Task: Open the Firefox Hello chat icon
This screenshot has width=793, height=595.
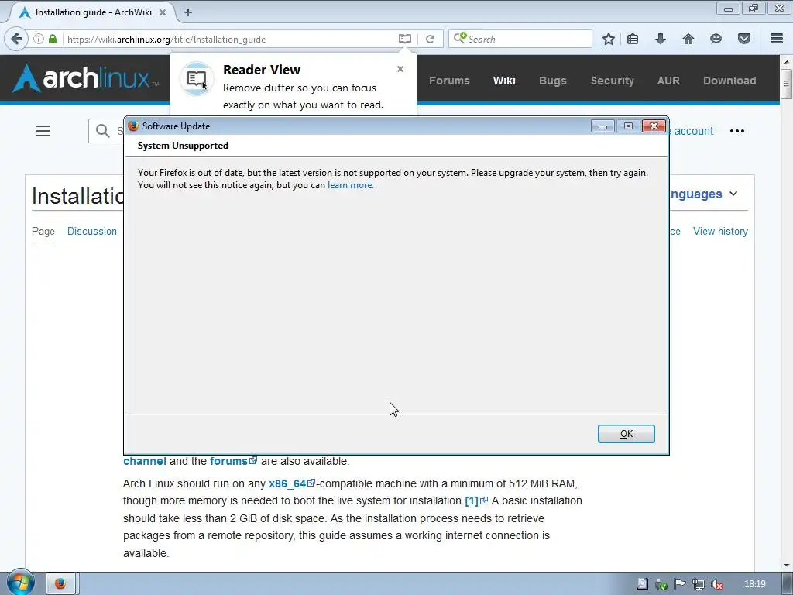Action: pos(716,39)
